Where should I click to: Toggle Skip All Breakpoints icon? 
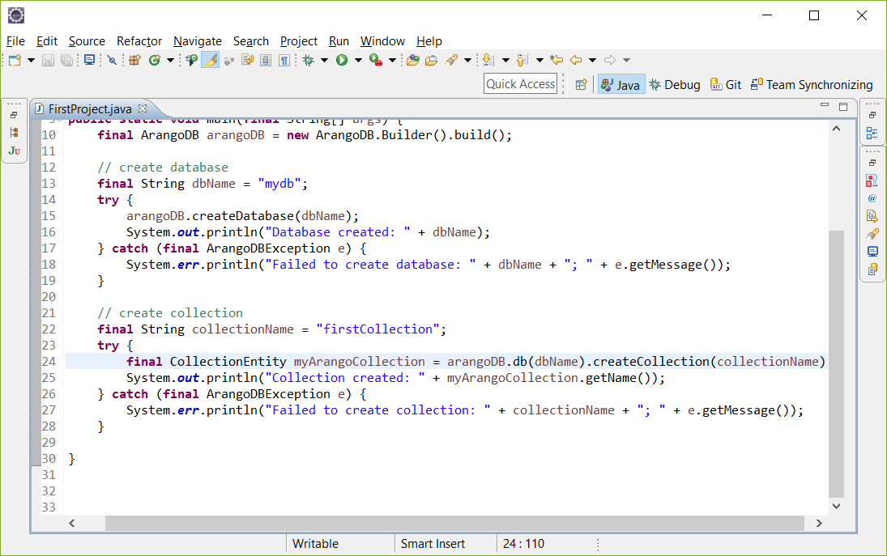[x=112, y=60]
